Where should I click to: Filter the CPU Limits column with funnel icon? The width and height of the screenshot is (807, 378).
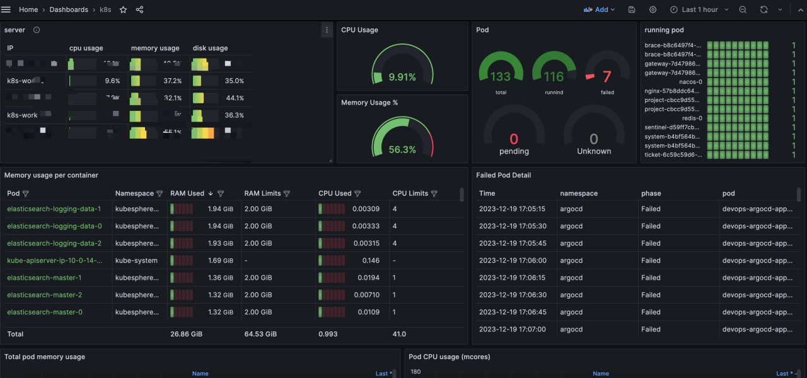(x=434, y=193)
